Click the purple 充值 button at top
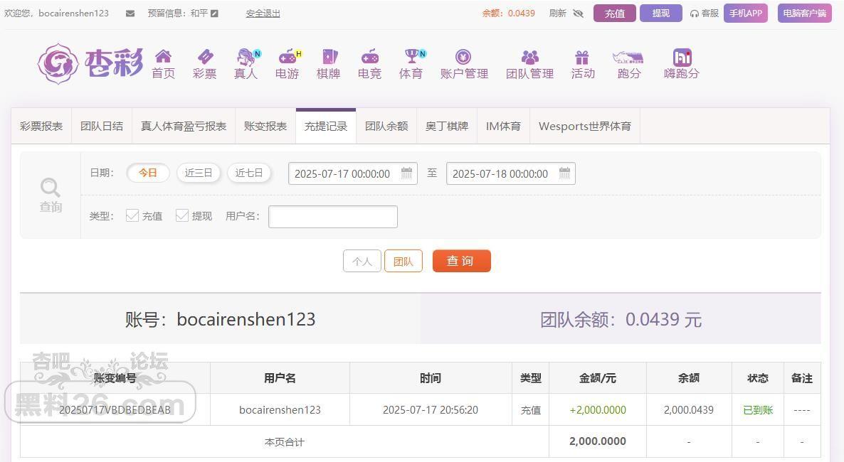 [x=615, y=14]
